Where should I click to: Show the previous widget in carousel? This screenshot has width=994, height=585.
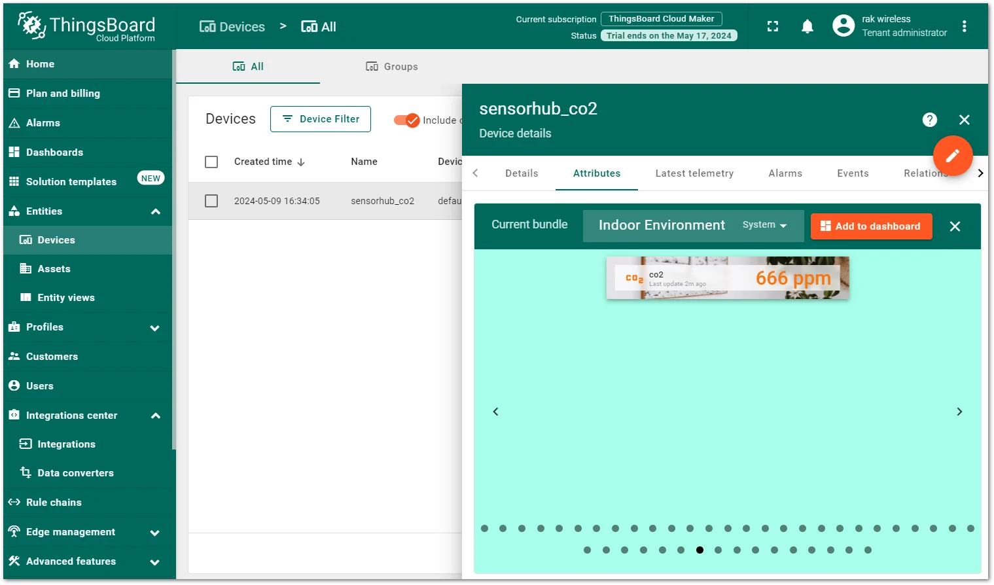496,412
